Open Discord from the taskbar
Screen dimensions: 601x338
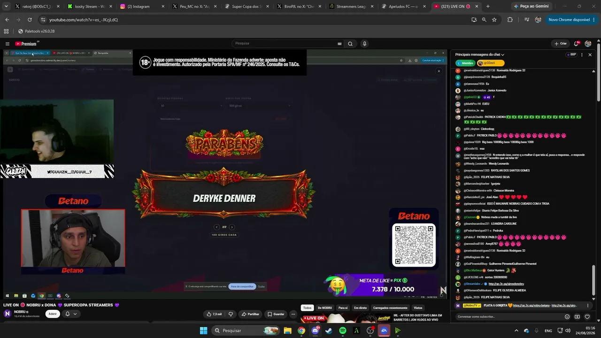315,330
